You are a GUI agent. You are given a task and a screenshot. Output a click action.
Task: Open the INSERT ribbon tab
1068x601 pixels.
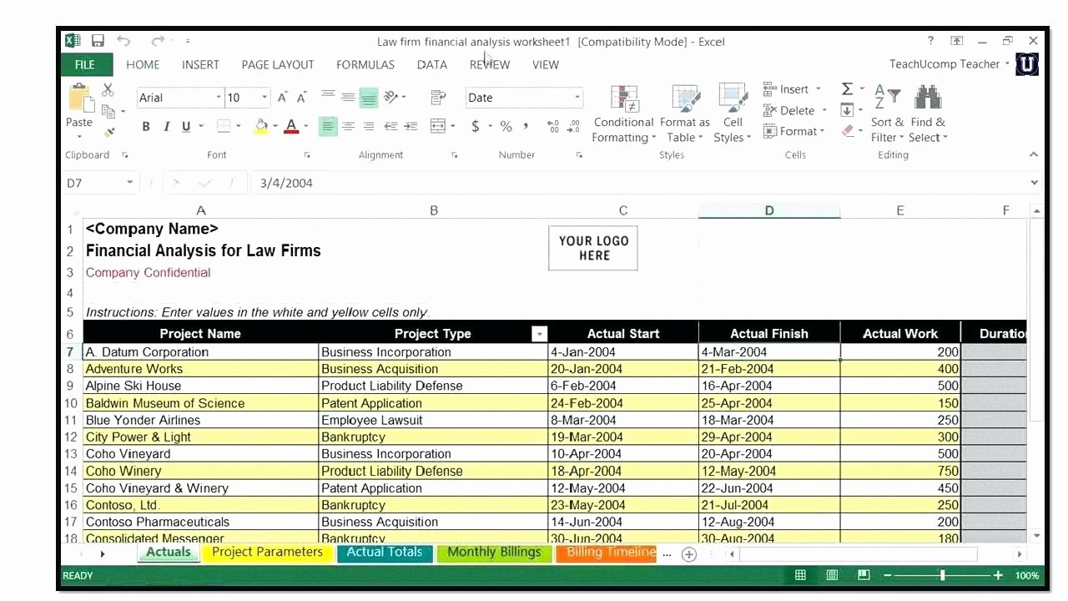[200, 64]
